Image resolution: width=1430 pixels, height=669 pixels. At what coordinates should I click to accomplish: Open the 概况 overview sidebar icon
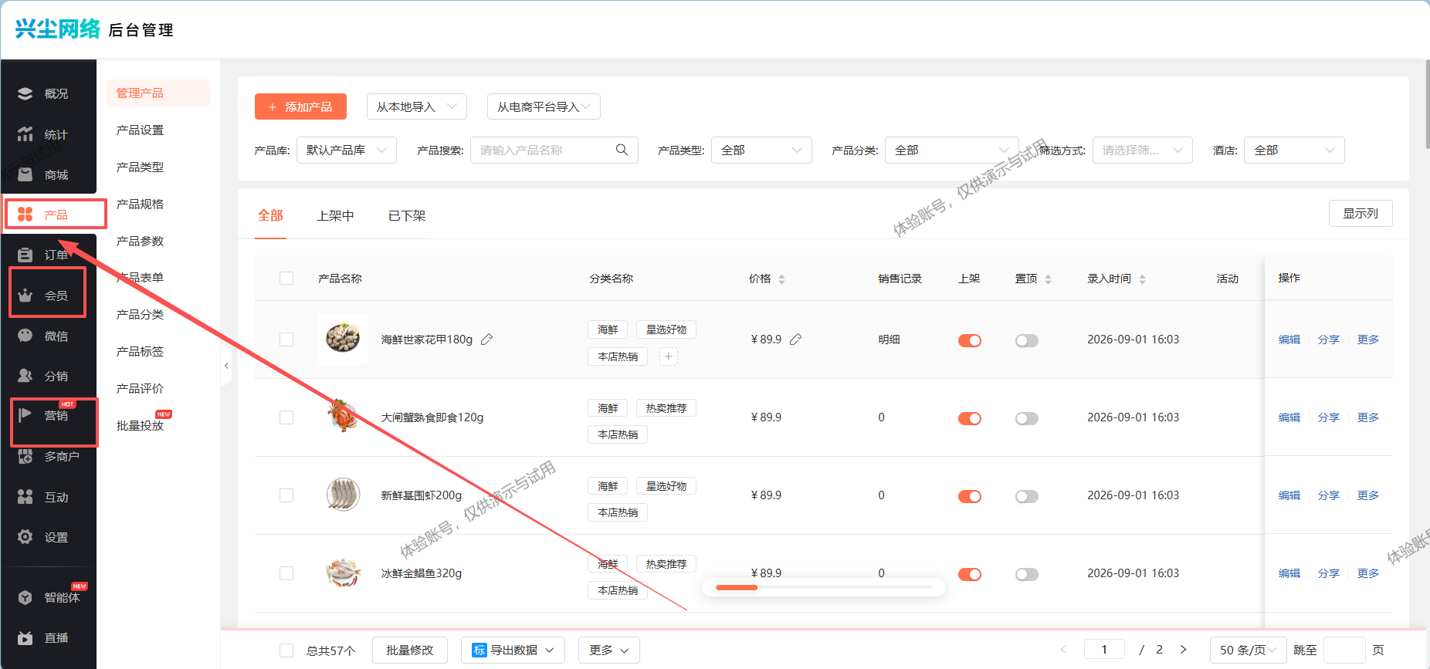pyautogui.click(x=25, y=93)
